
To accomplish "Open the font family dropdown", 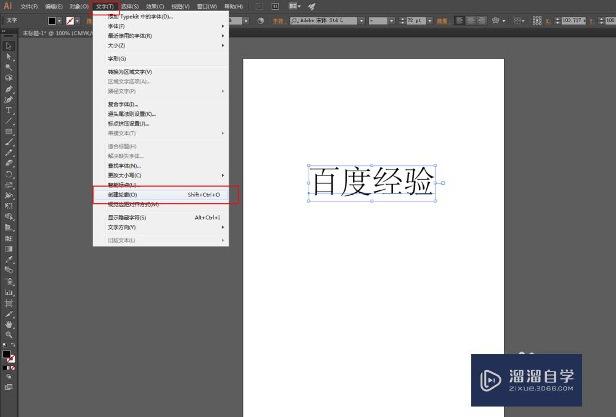I will [362, 20].
